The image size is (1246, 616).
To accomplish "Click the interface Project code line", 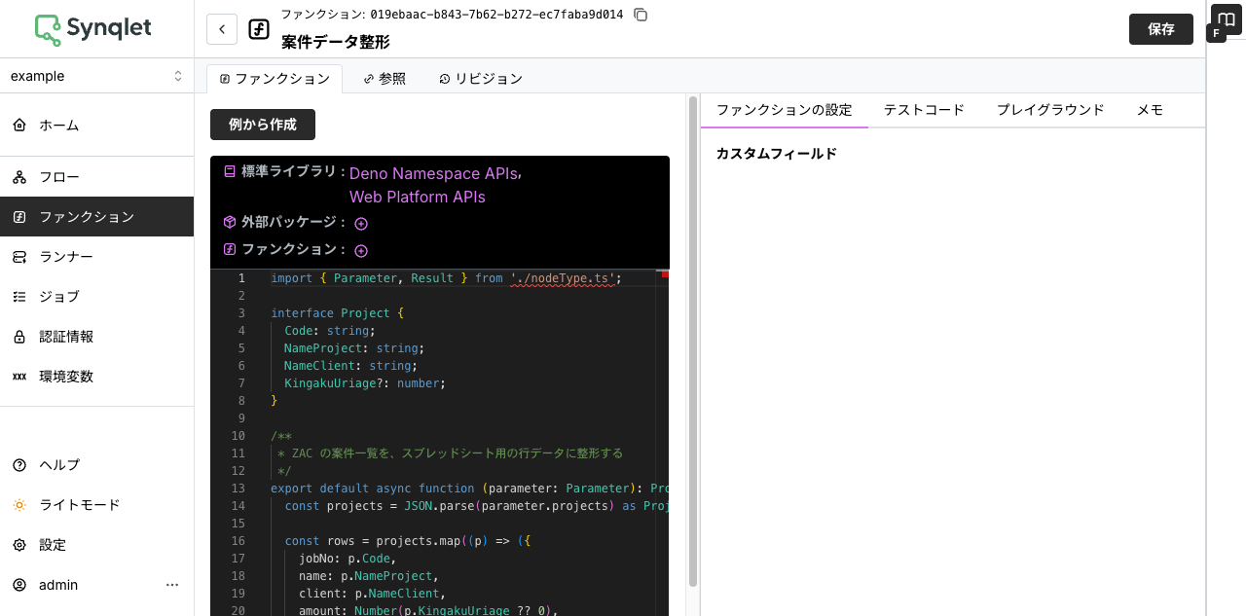I will [x=337, y=313].
